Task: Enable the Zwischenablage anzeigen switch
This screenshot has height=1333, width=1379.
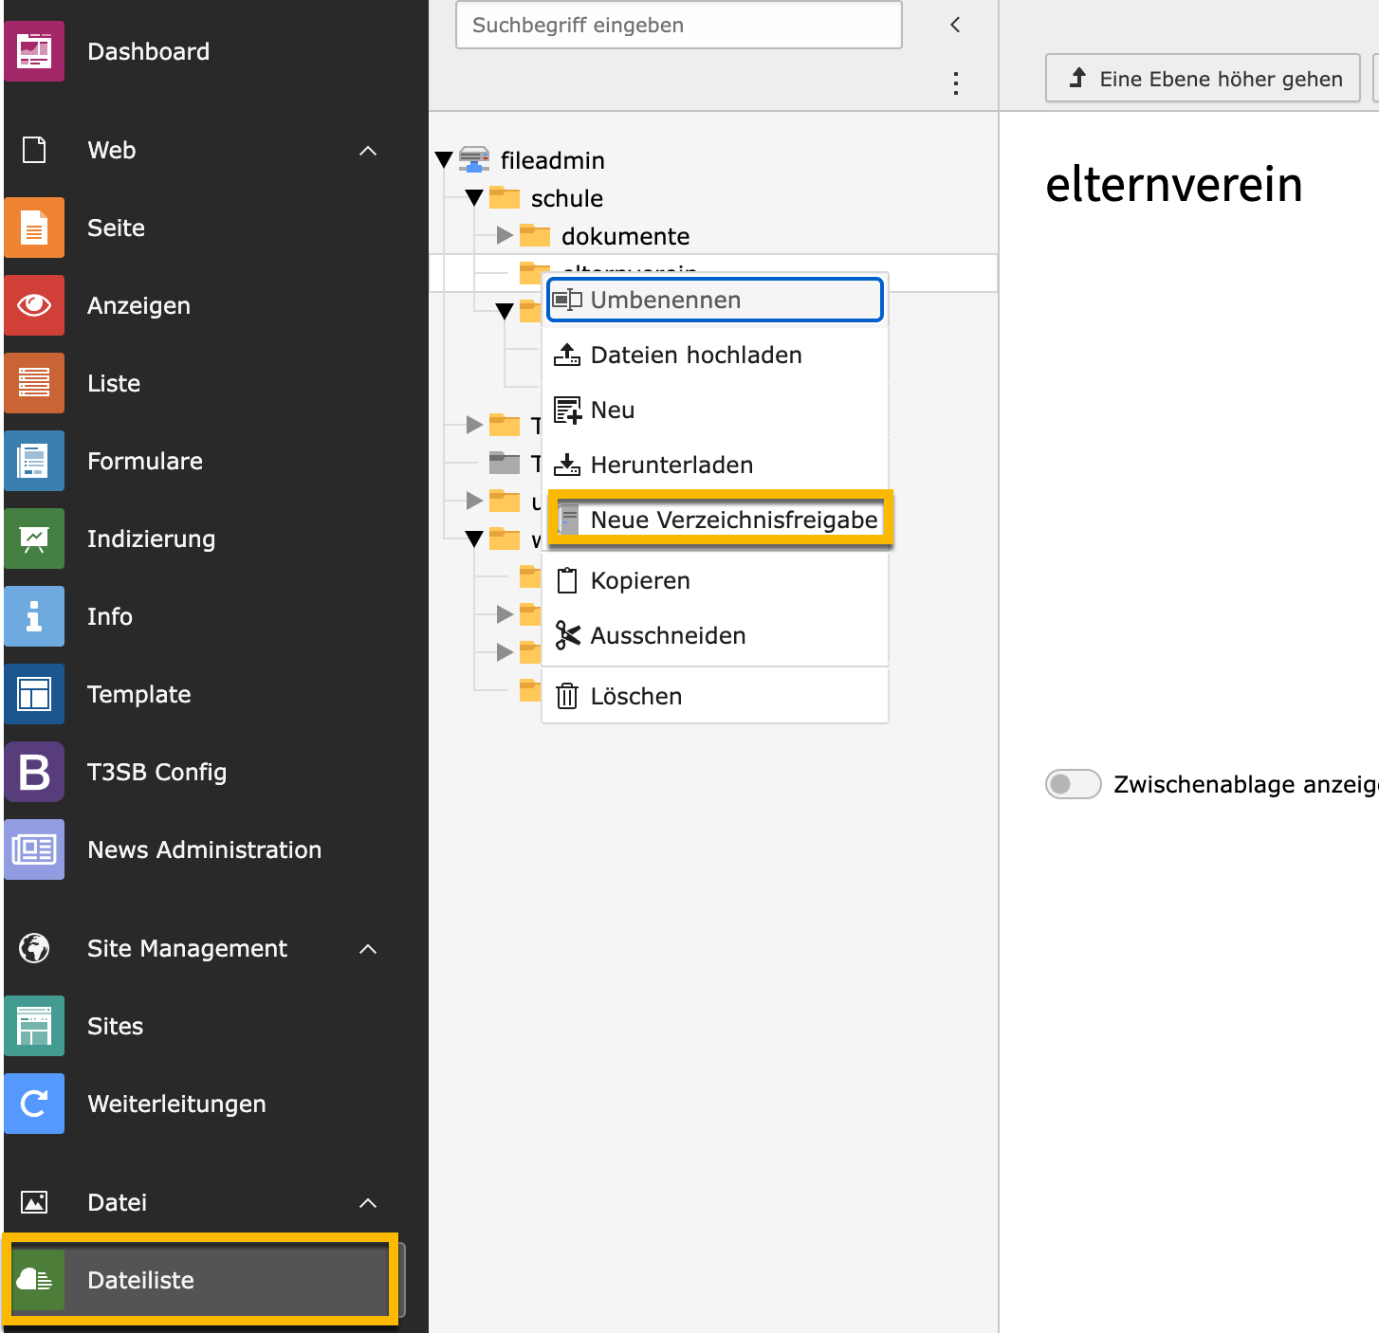Action: [x=1073, y=784]
